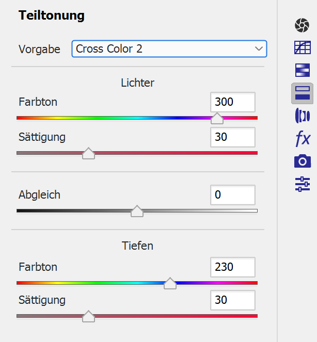Select the gradient HSL panel icon
This screenshot has width=317, height=342.
[302, 70]
